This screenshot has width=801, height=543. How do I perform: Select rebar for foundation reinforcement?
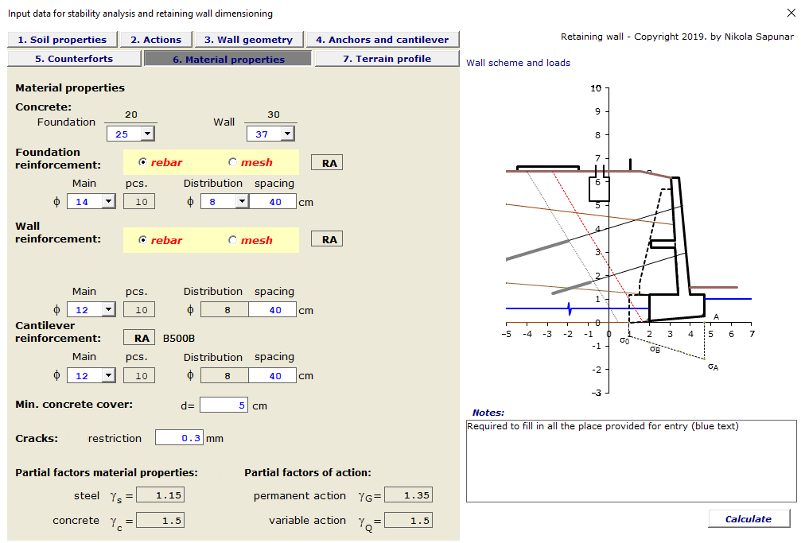[x=144, y=161]
